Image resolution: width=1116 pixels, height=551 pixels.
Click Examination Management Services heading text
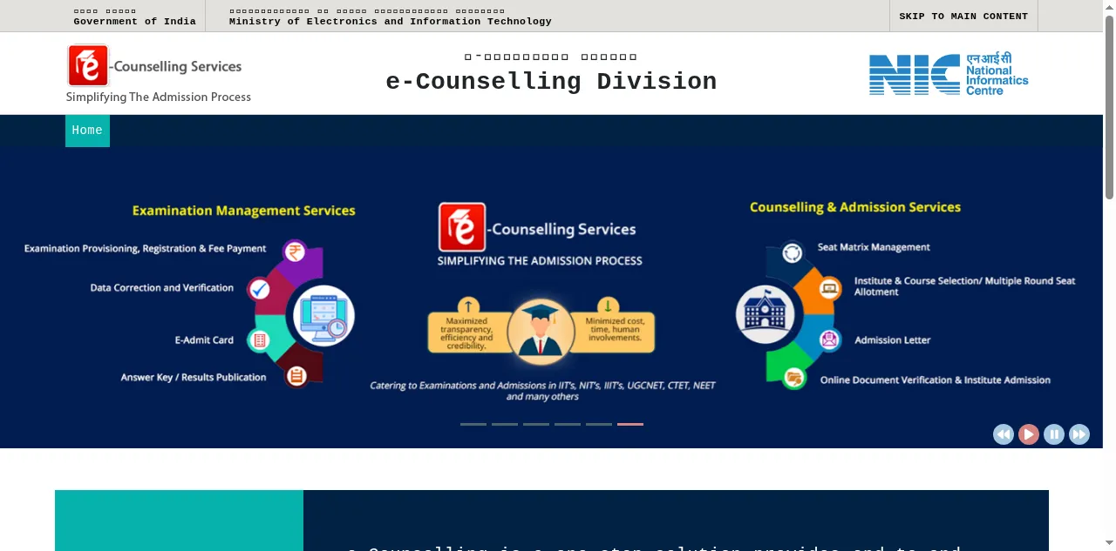coord(244,211)
